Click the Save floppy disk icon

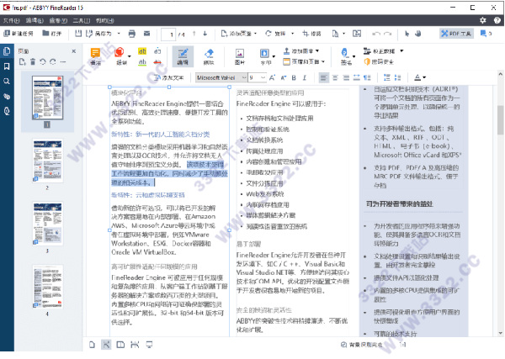78,33
